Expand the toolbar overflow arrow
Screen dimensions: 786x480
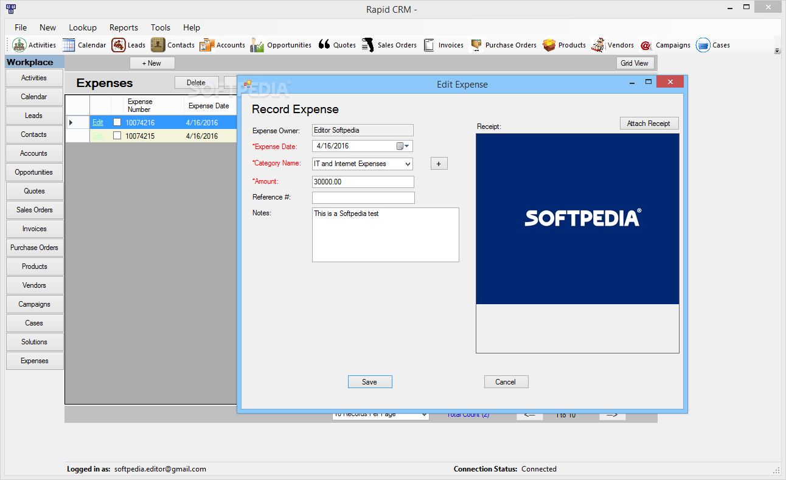tap(777, 51)
